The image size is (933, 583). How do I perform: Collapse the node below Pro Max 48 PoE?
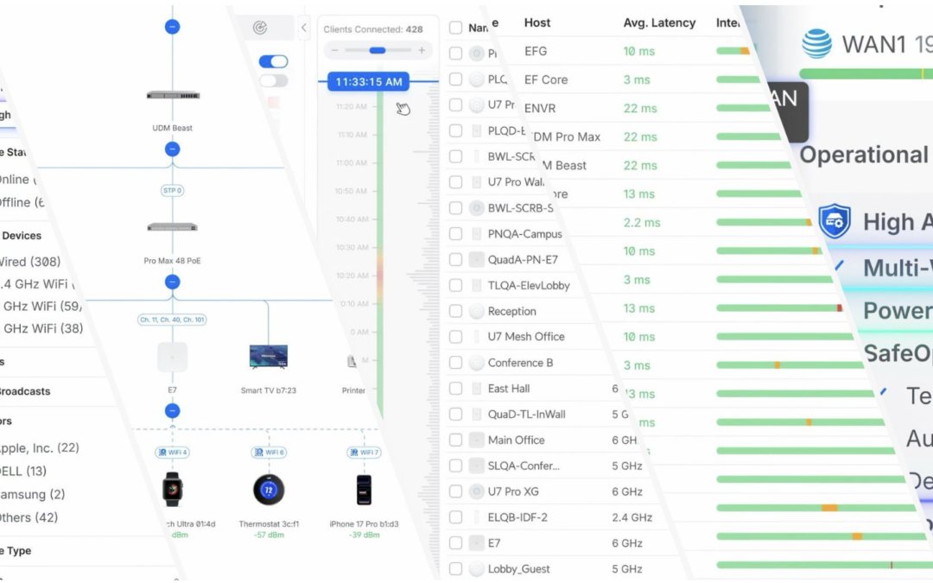coord(173,282)
